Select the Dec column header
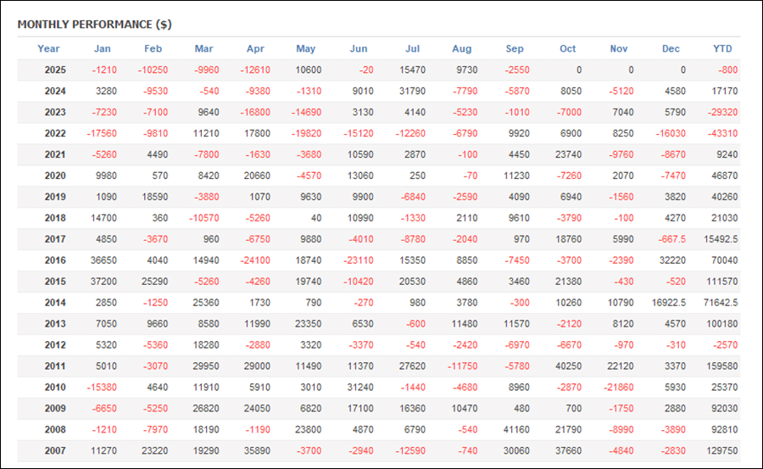Viewport: 763px width, 469px height. [671, 49]
